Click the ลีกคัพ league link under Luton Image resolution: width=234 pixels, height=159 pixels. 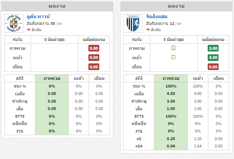tap(36, 30)
